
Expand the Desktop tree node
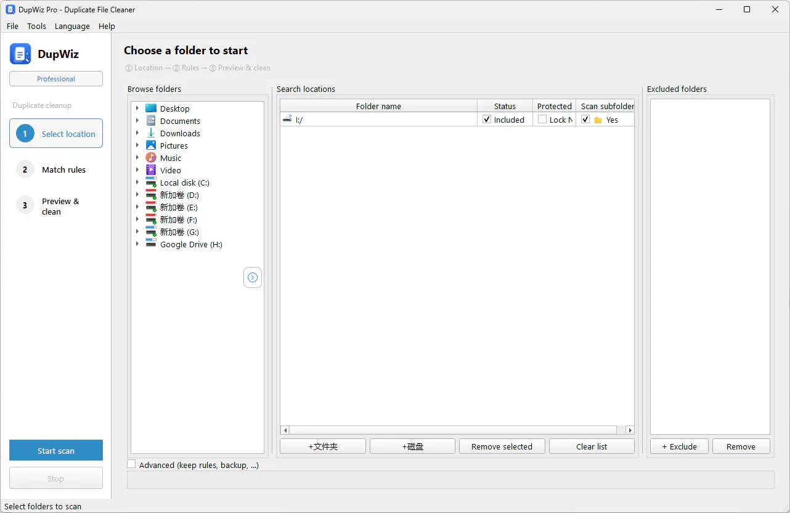[137, 109]
